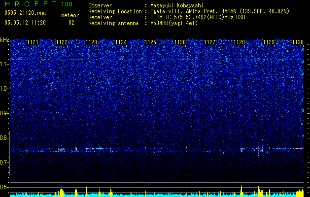Click the Ogata-vill. Akita-Pref. JAPAN location text

(220, 11)
